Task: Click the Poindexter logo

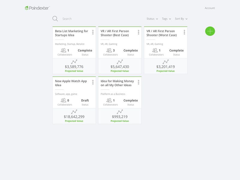Action: click(37, 8)
